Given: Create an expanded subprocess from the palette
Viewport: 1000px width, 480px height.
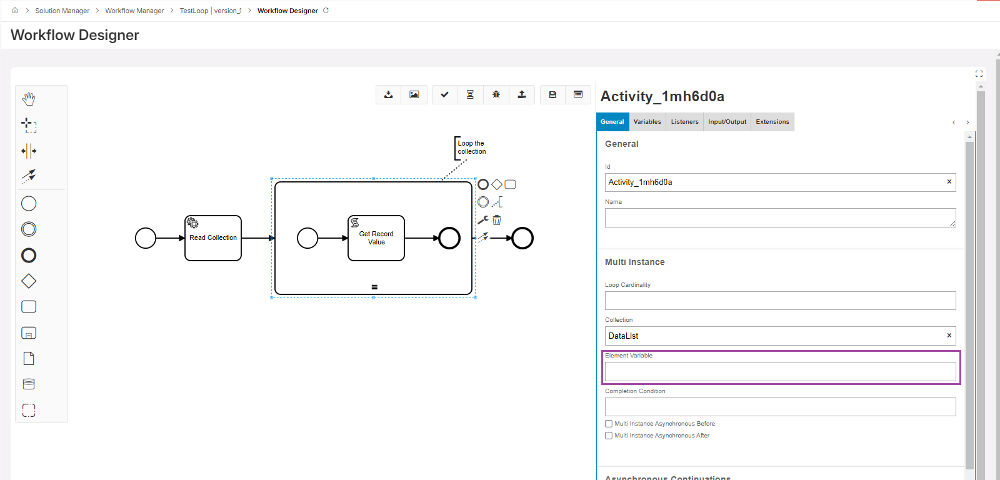Looking at the screenshot, I should point(29,332).
